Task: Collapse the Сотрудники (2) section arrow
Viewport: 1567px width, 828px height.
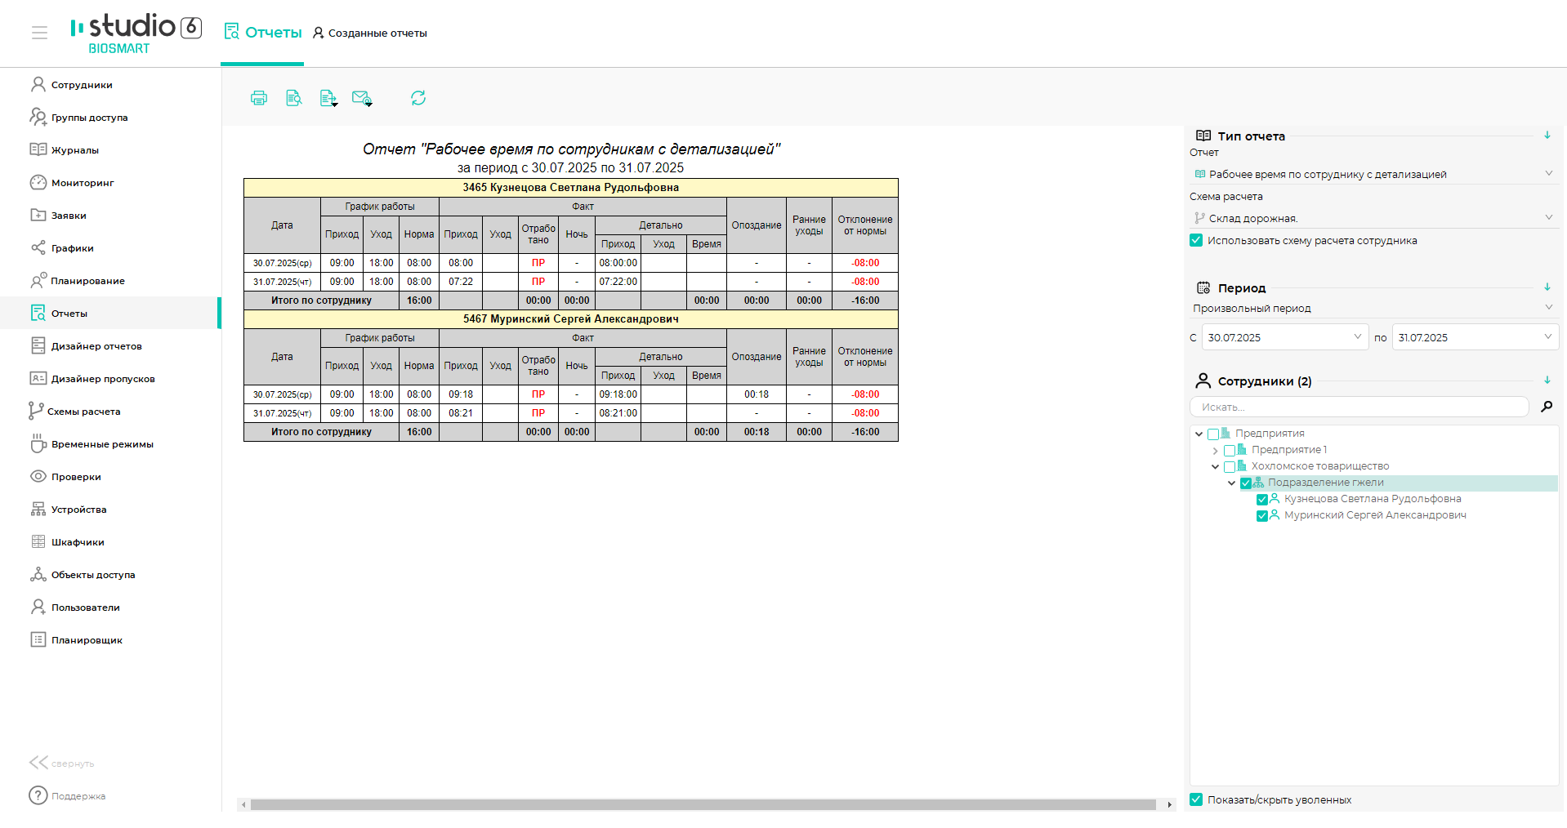Action: pyautogui.click(x=1547, y=381)
